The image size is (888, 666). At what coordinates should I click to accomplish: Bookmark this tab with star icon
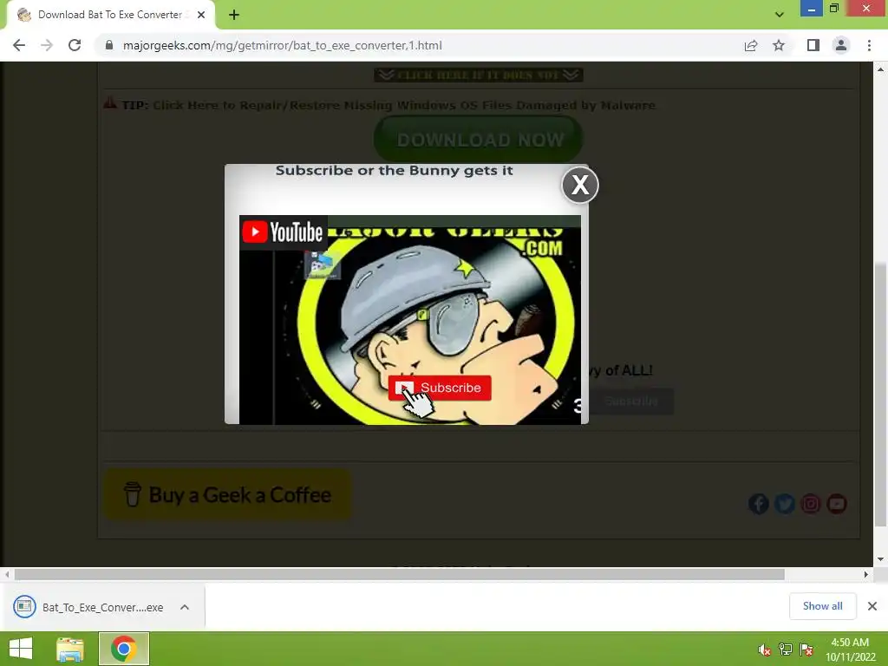pos(779,45)
